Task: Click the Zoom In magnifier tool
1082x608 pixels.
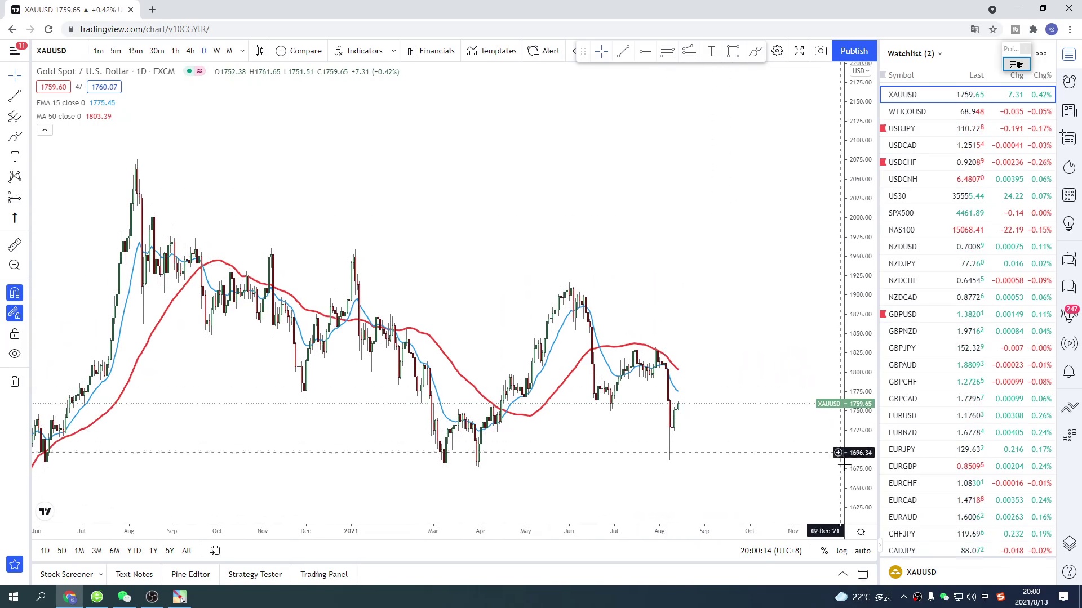Action: pyautogui.click(x=15, y=265)
